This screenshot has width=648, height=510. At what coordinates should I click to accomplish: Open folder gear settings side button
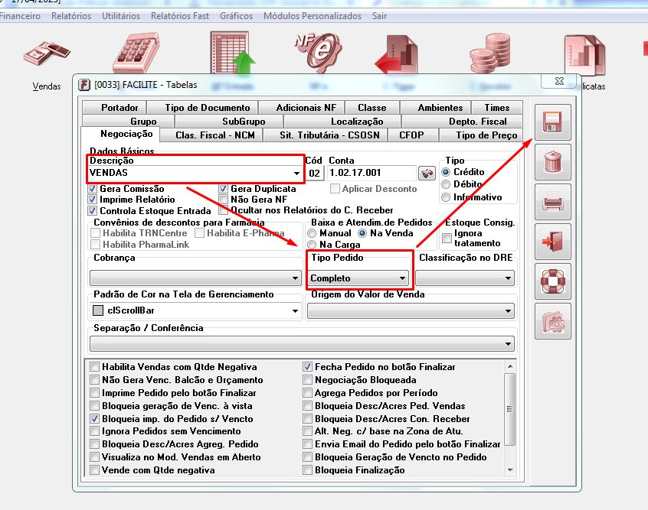552,321
